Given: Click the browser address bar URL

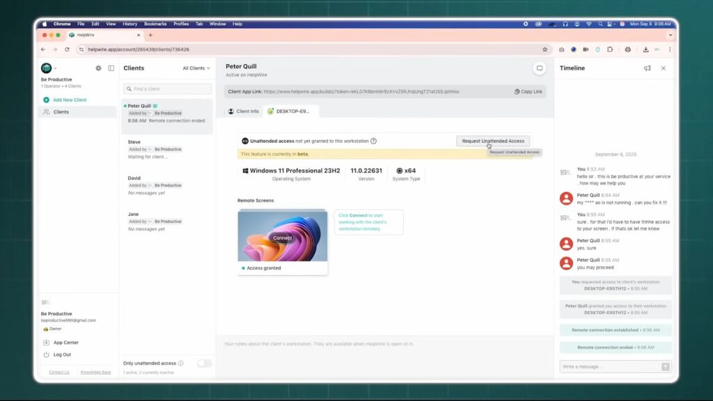Looking at the screenshot, I should coord(139,49).
